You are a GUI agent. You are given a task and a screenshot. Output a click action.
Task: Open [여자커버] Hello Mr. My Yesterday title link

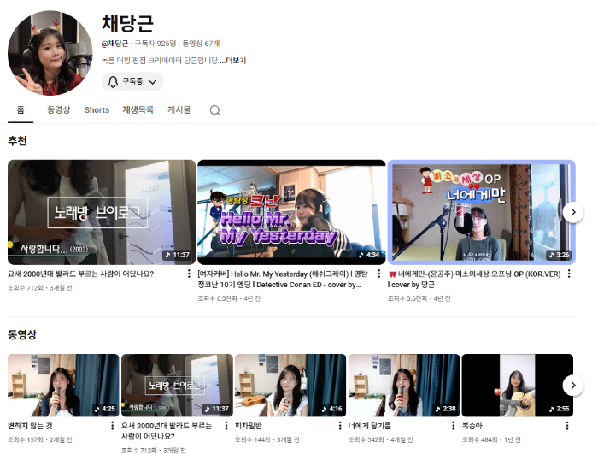[x=283, y=279]
